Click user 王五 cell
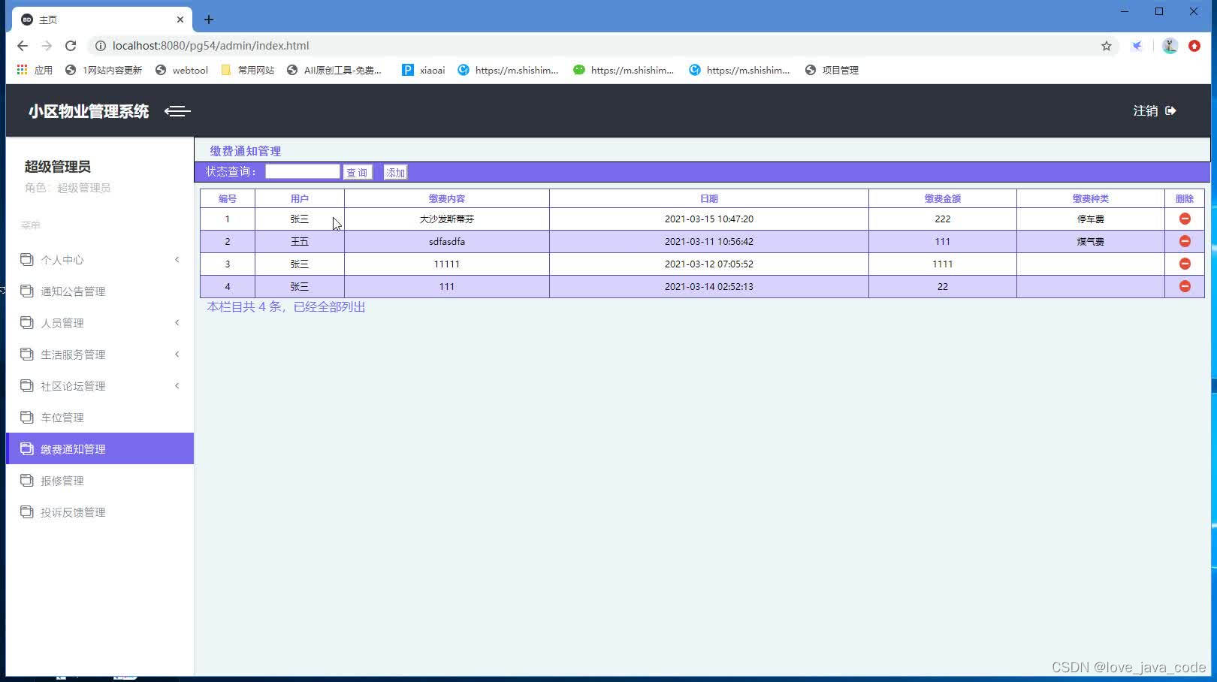This screenshot has width=1217, height=682. [300, 241]
